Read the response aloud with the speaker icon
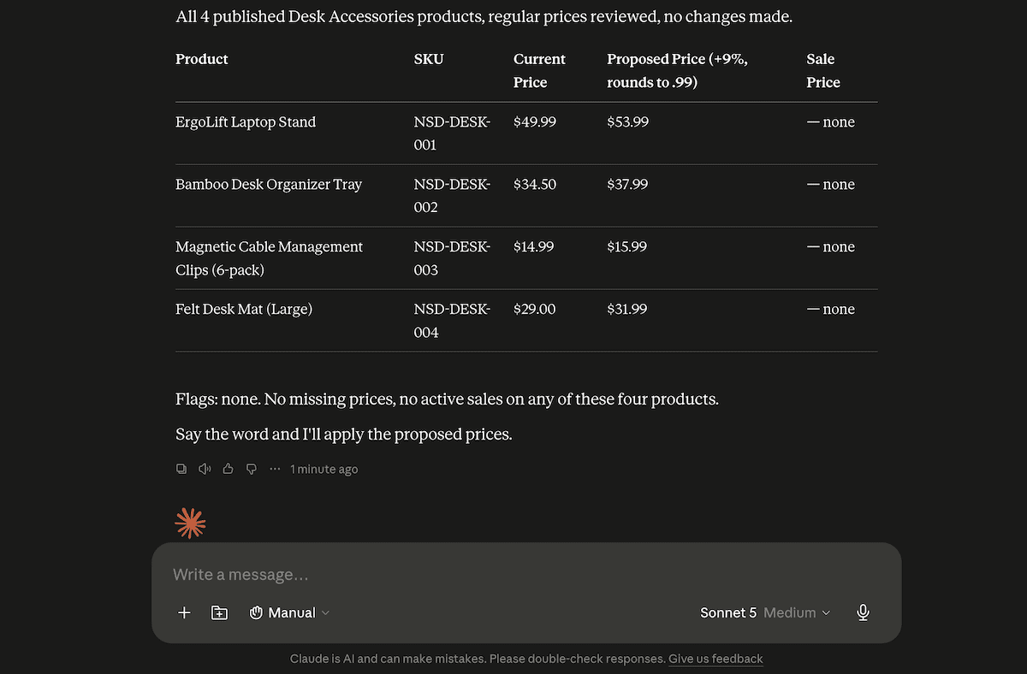The height and width of the screenshot is (674, 1027). (205, 469)
